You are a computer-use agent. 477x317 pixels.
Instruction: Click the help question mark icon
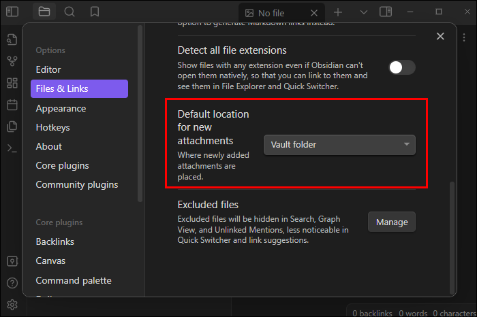pyautogui.click(x=12, y=283)
